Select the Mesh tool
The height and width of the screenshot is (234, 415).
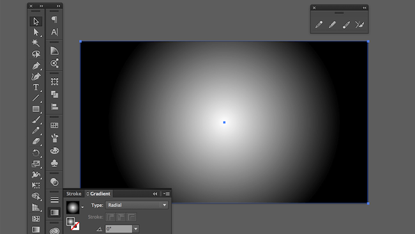[x=36, y=219]
